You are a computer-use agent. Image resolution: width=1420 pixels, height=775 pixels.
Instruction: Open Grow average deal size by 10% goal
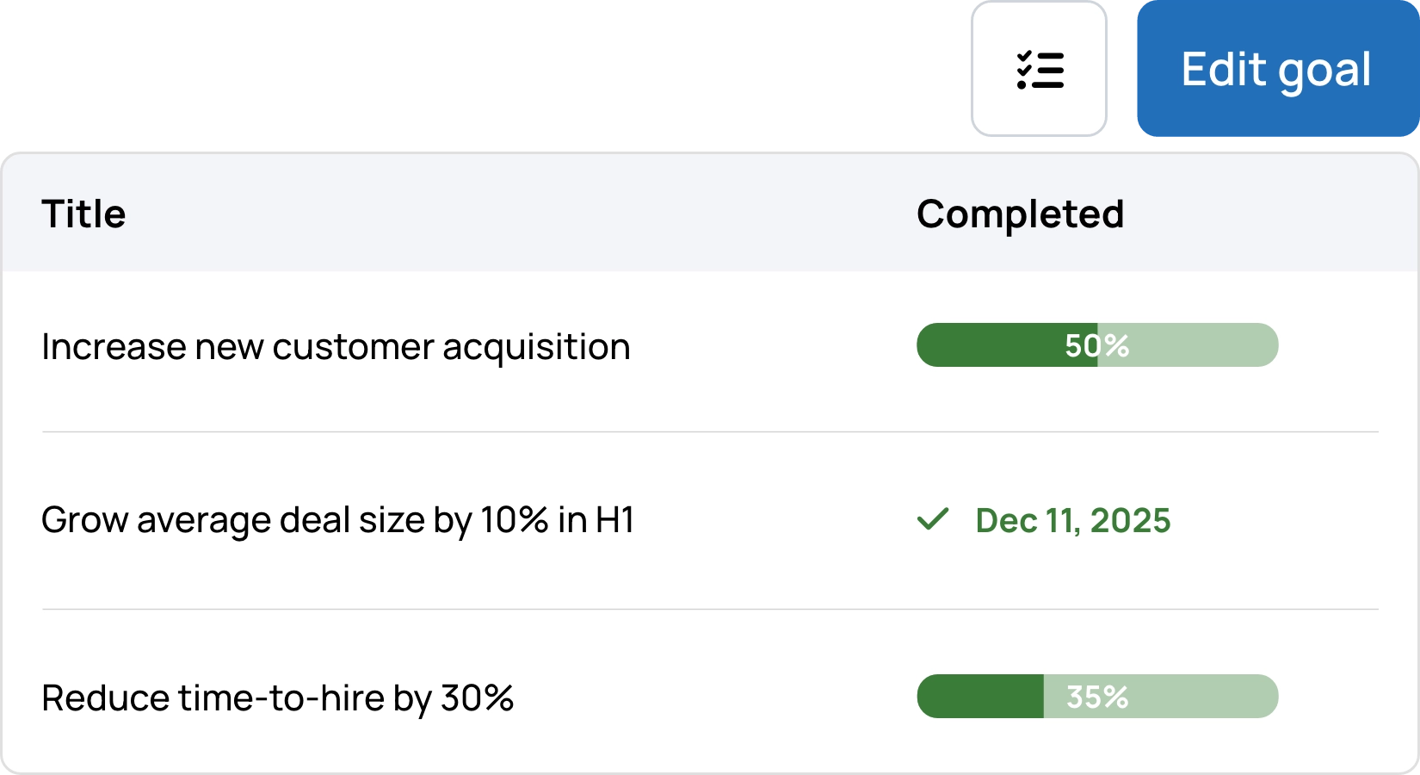click(x=337, y=520)
